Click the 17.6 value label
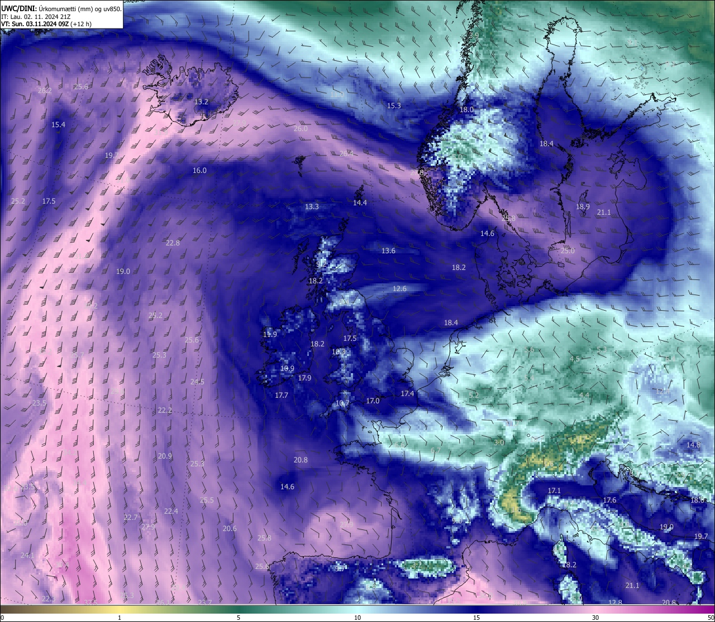The image size is (715, 622). point(609,500)
